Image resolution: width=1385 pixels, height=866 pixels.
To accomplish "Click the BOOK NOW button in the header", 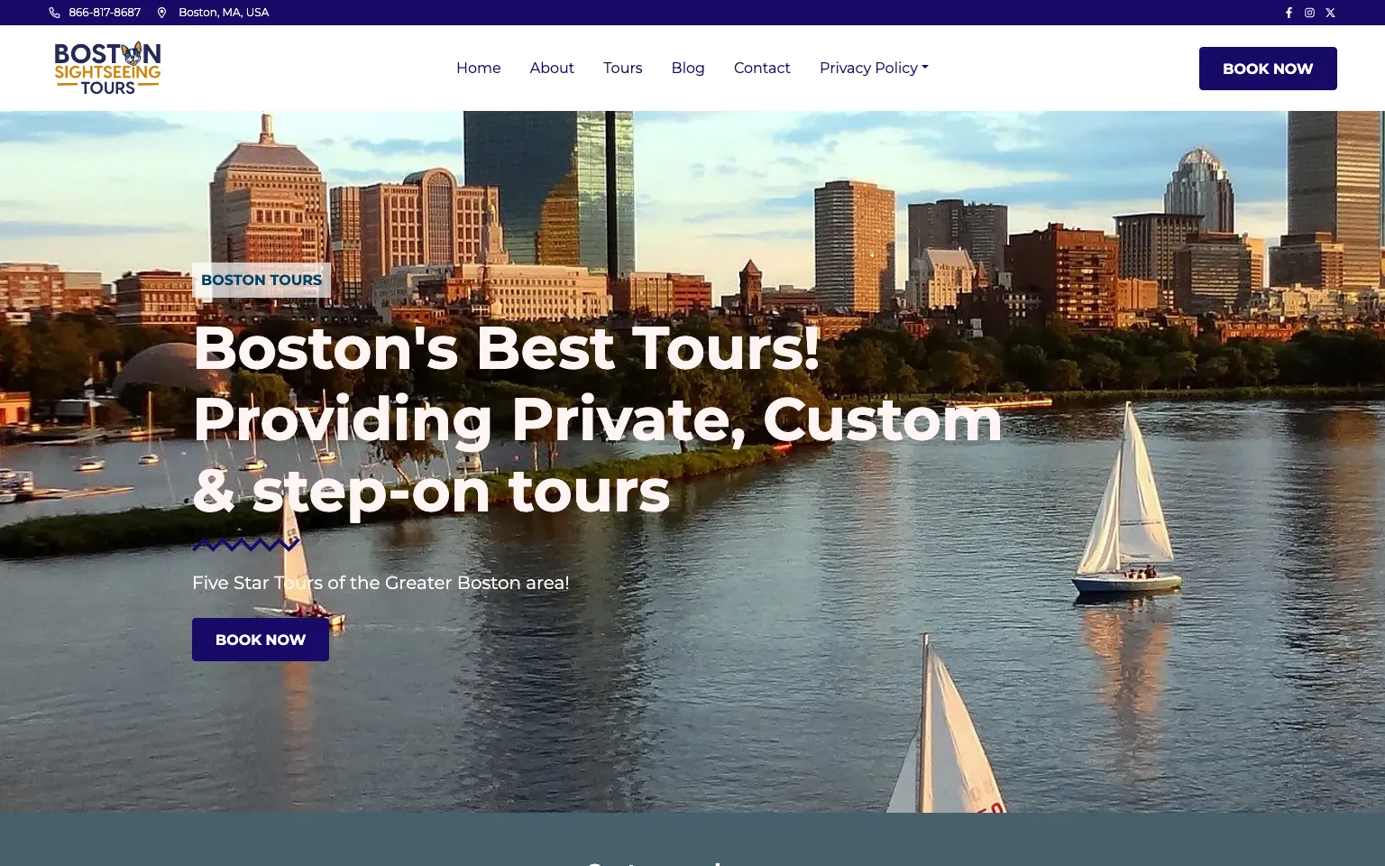I will coord(1268,68).
